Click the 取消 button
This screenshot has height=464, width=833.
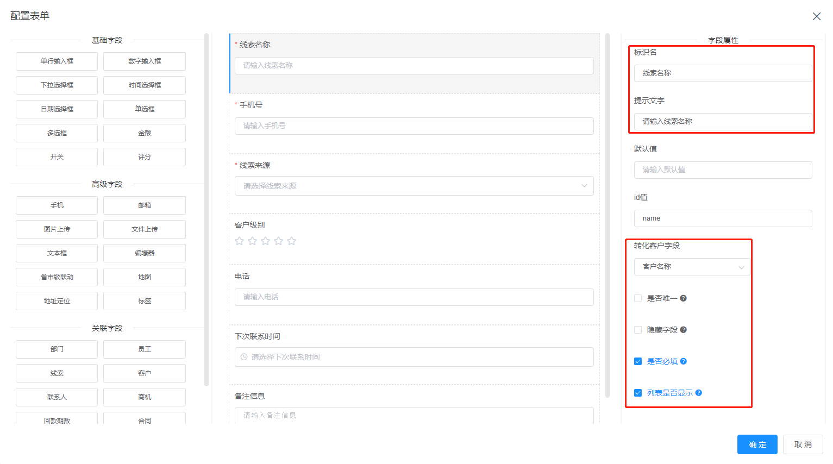803,444
